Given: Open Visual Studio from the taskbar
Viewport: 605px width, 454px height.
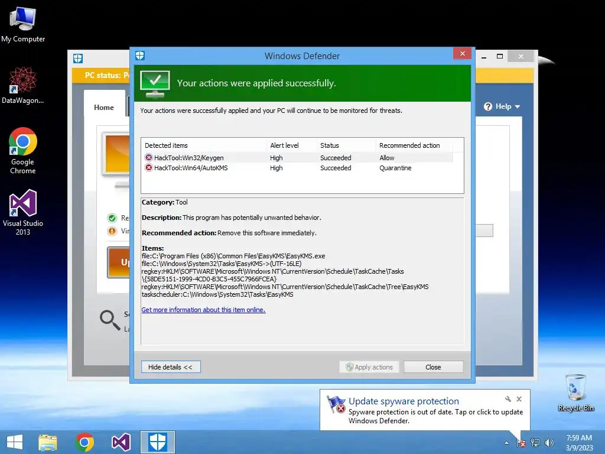Looking at the screenshot, I should tap(121, 442).
